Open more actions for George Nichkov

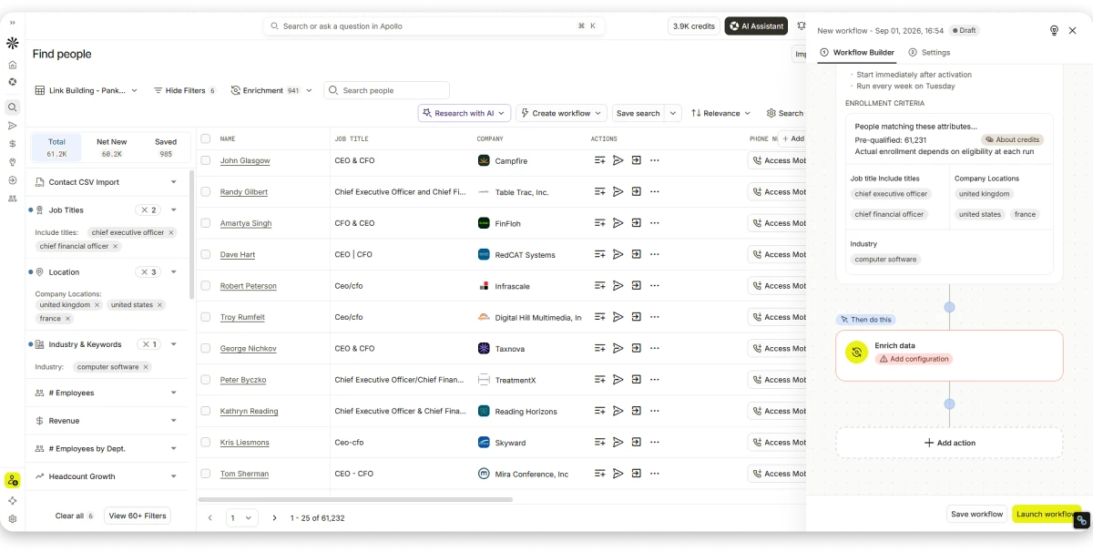pyautogui.click(x=654, y=349)
